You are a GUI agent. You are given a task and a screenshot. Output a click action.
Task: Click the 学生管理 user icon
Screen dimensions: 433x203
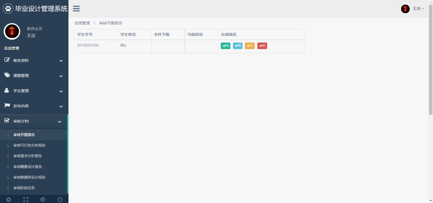tap(7, 91)
